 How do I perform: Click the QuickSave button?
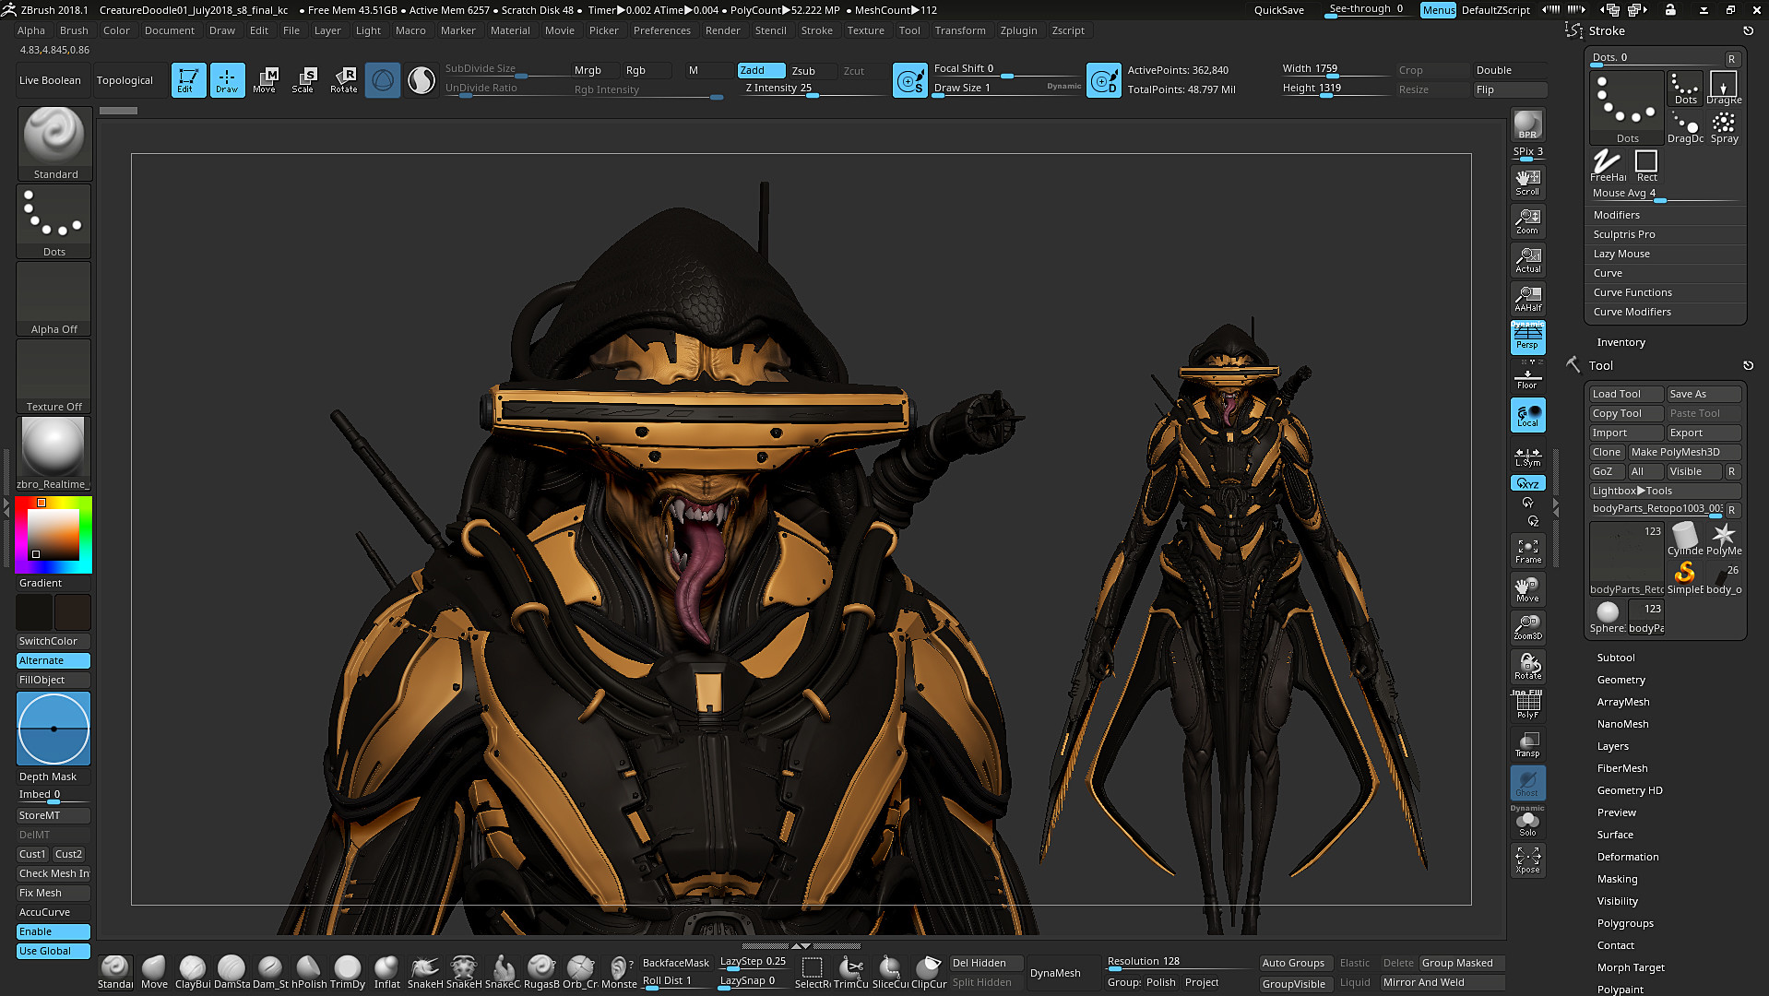1278,10
